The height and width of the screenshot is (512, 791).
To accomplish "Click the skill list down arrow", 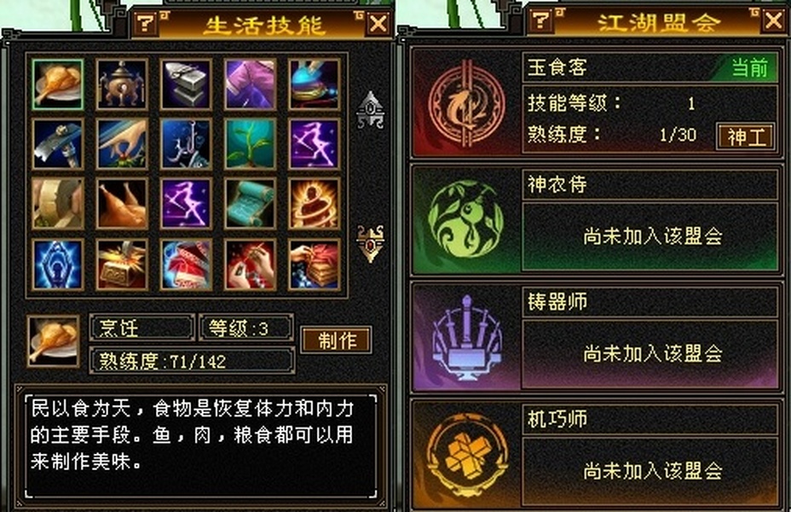I will click(370, 244).
